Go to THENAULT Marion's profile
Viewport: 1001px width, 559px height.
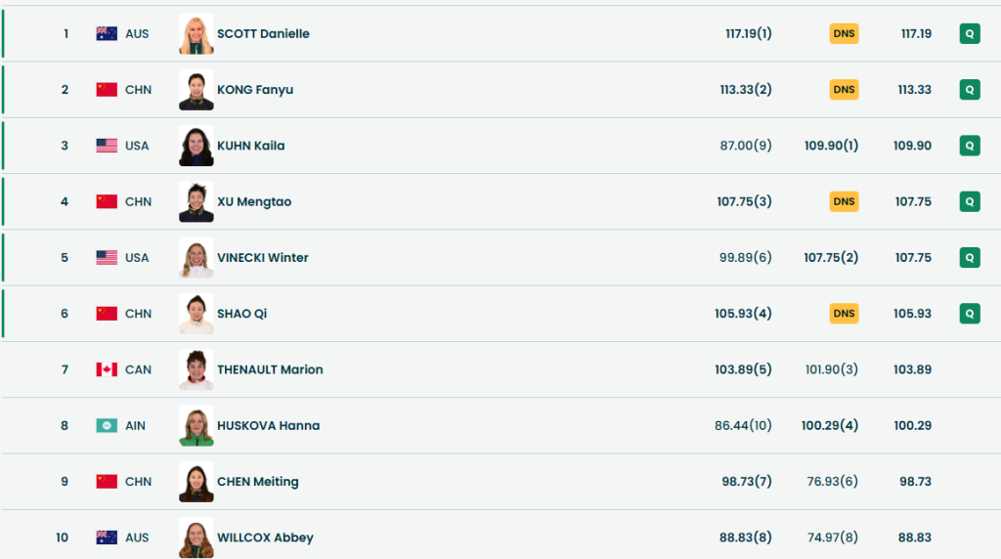[270, 369]
